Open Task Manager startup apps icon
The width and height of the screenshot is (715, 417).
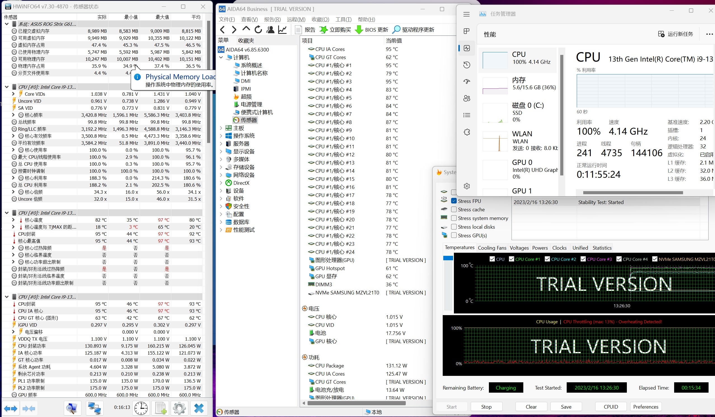pyautogui.click(x=467, y=82)
